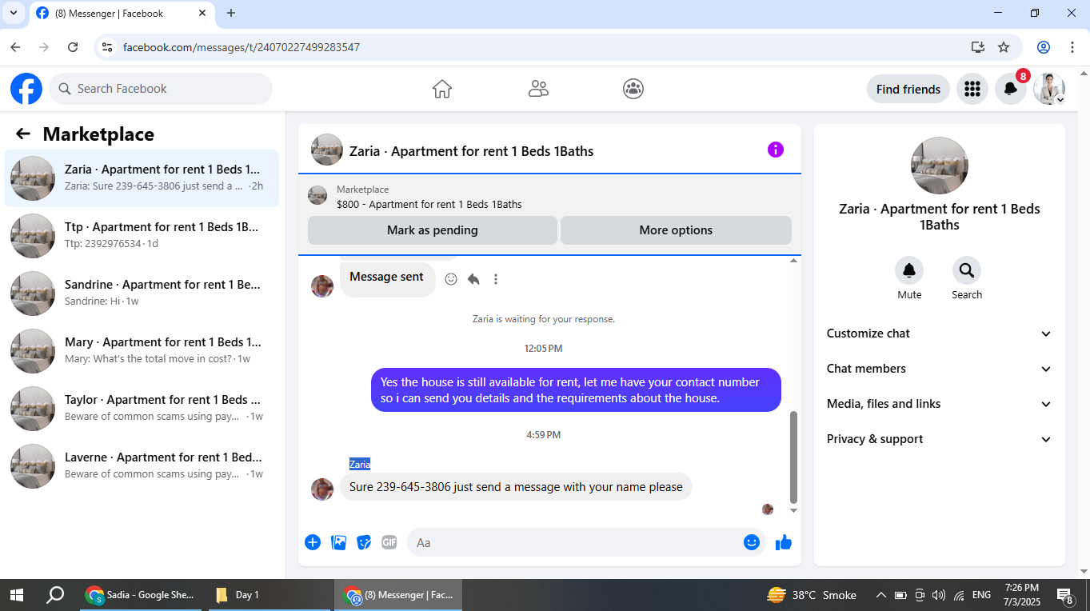Image resolution: width=1090 pixels, height=611 pixels.
Task: Click the Search Facebook field
Action: point(161,89)
